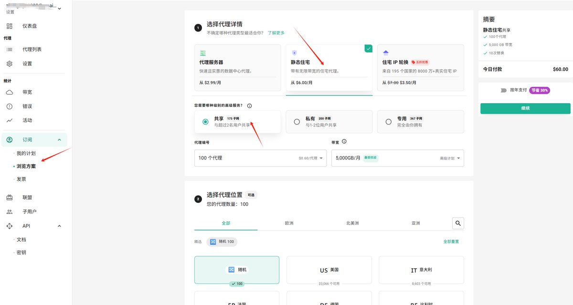Open 发票 submenu item
Viewport: 573px width, 305px height.
(21, 179)
